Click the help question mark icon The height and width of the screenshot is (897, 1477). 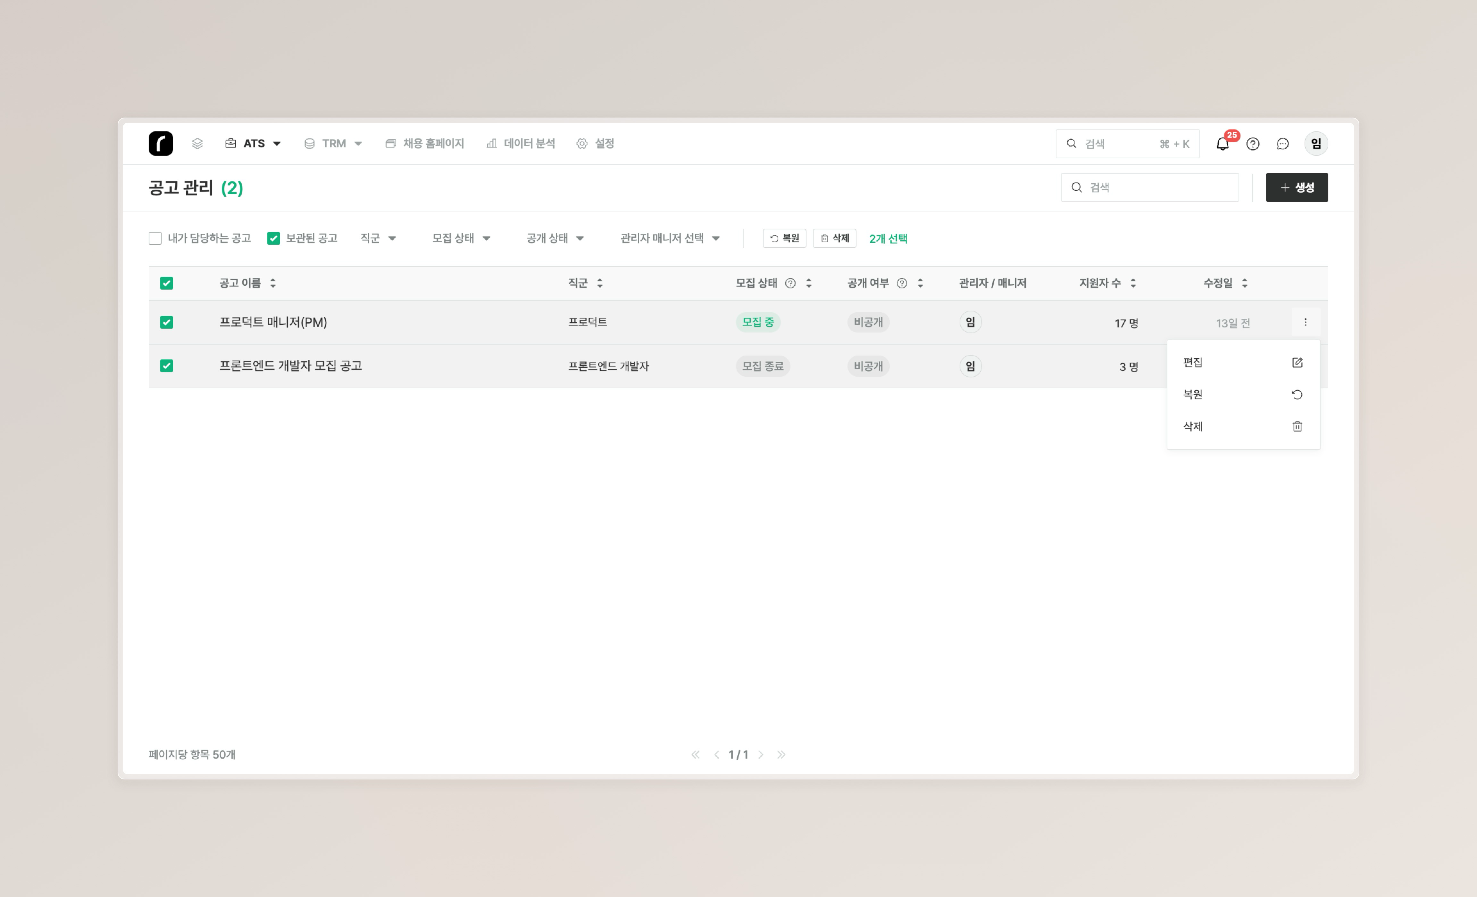[x=1253, y=144]
